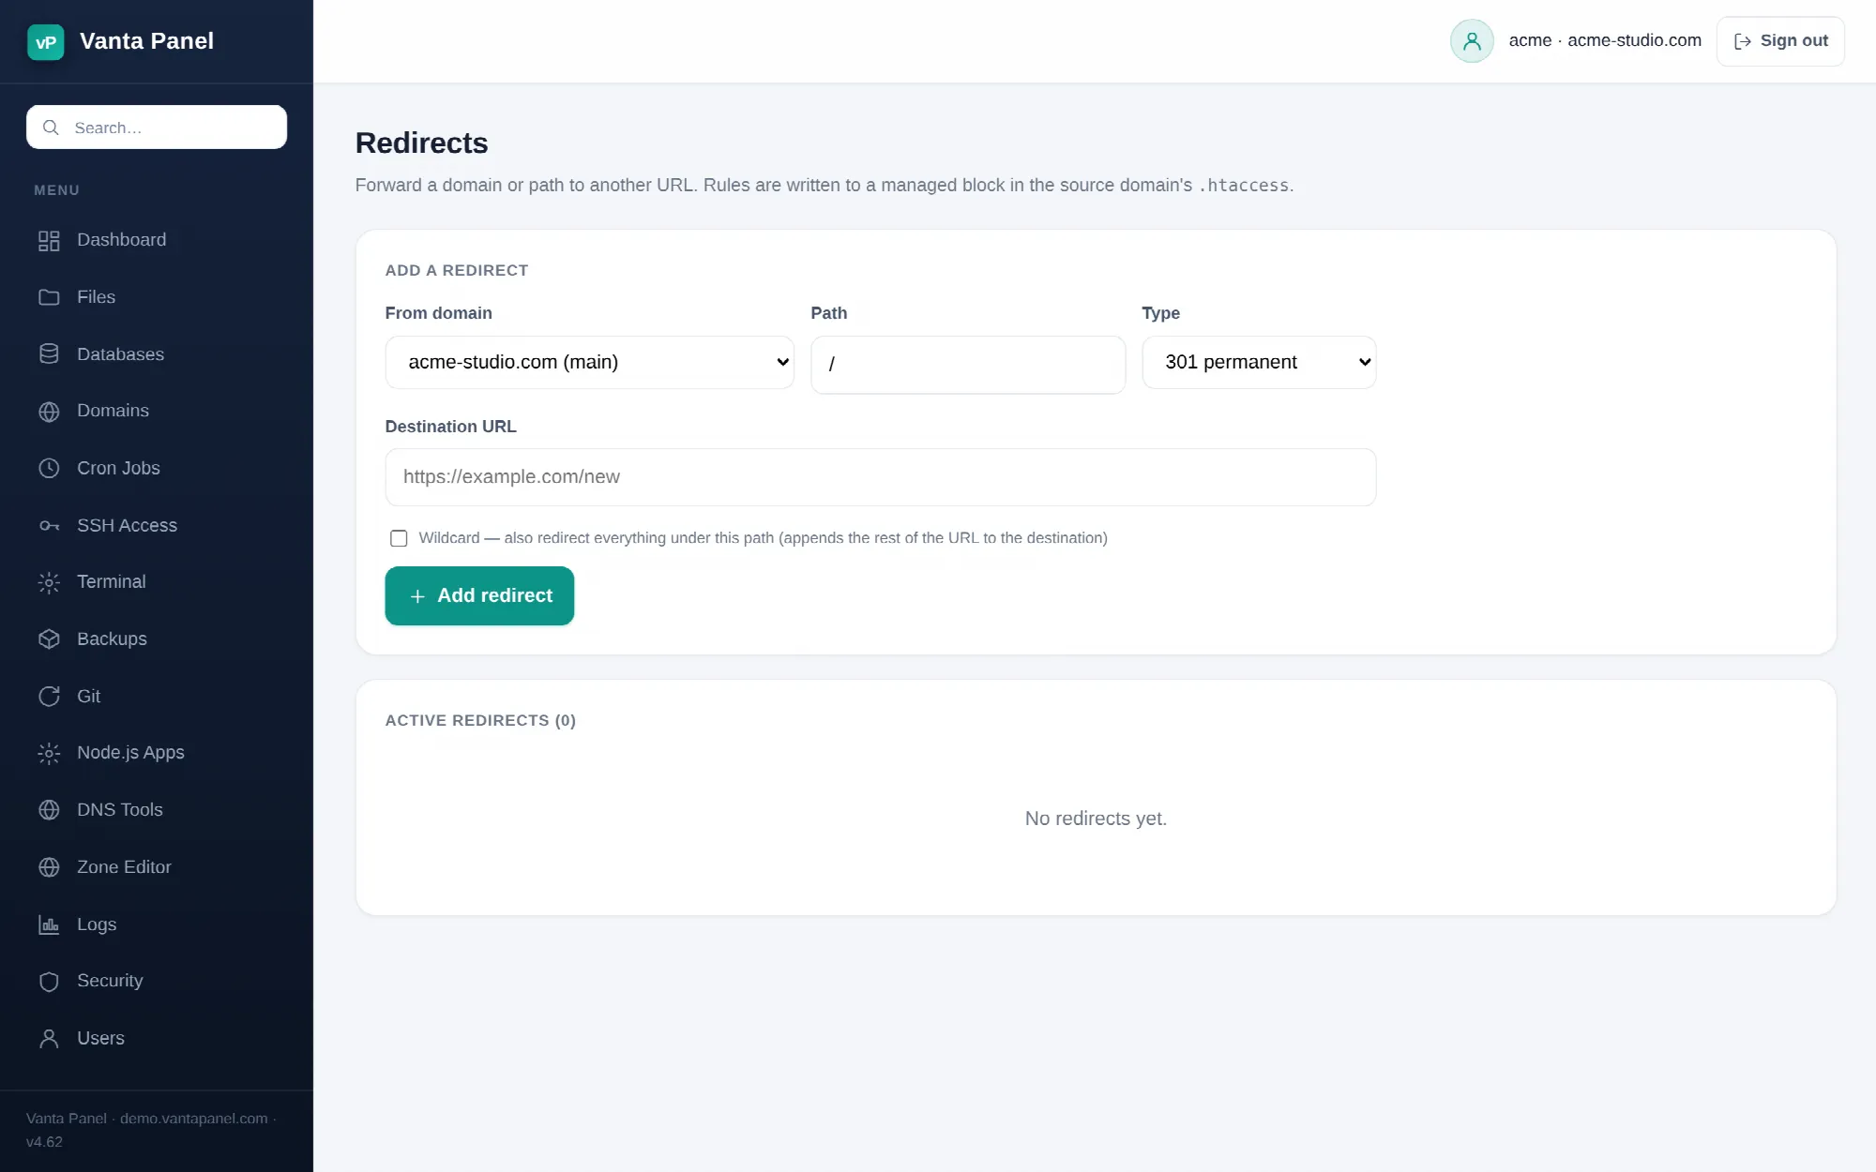
Task: Click the Dashboard grid icon
Action: (x=49, y=241)
